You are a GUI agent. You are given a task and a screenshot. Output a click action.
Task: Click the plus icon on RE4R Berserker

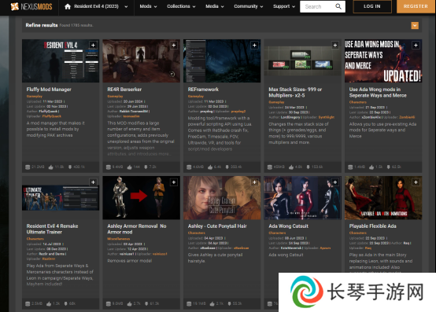(174, 45)
